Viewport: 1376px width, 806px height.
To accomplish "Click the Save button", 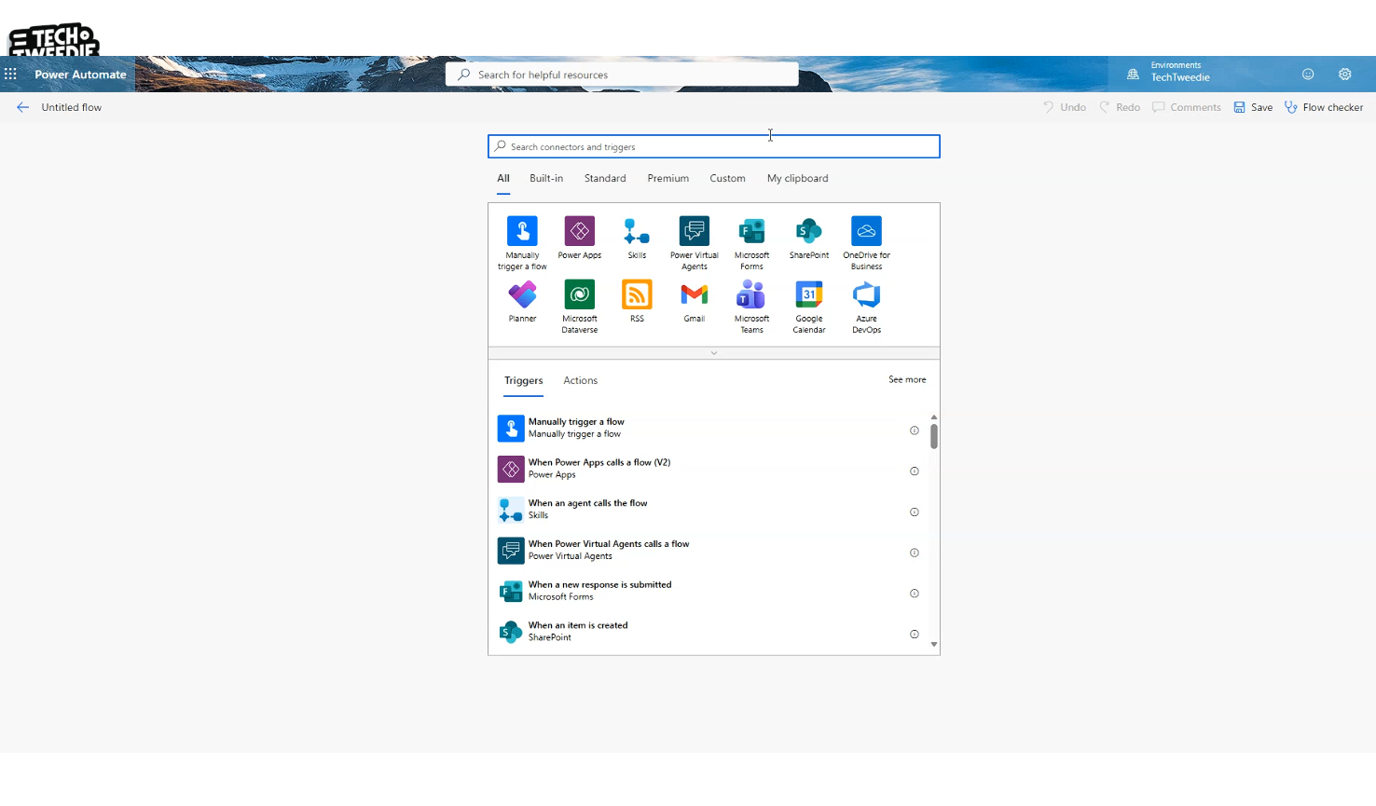I will 1253,108.
